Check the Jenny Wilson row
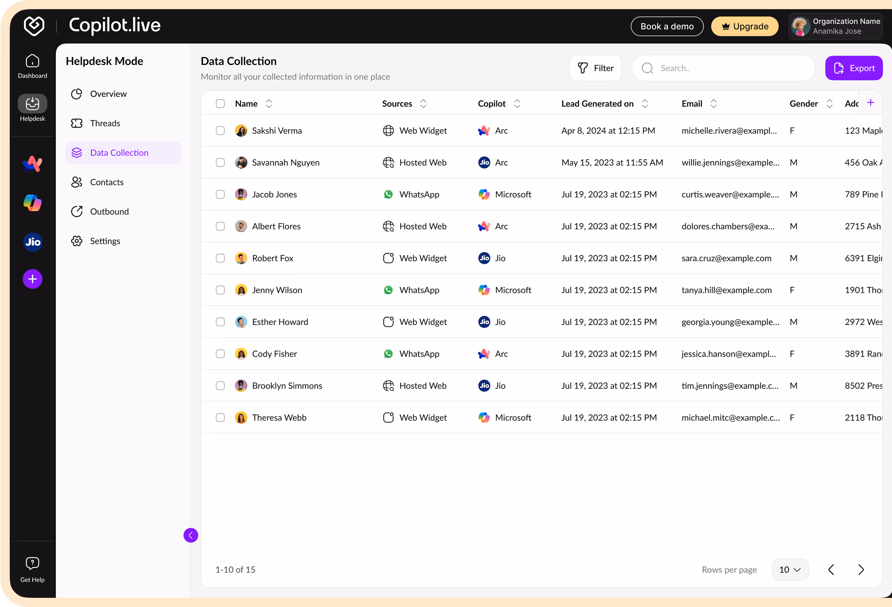892x607 pixels. (x=220, y=290)
